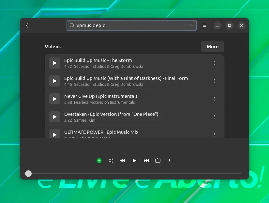The image size is (269, 203).
Task: Show More video results
Action: 213,47
